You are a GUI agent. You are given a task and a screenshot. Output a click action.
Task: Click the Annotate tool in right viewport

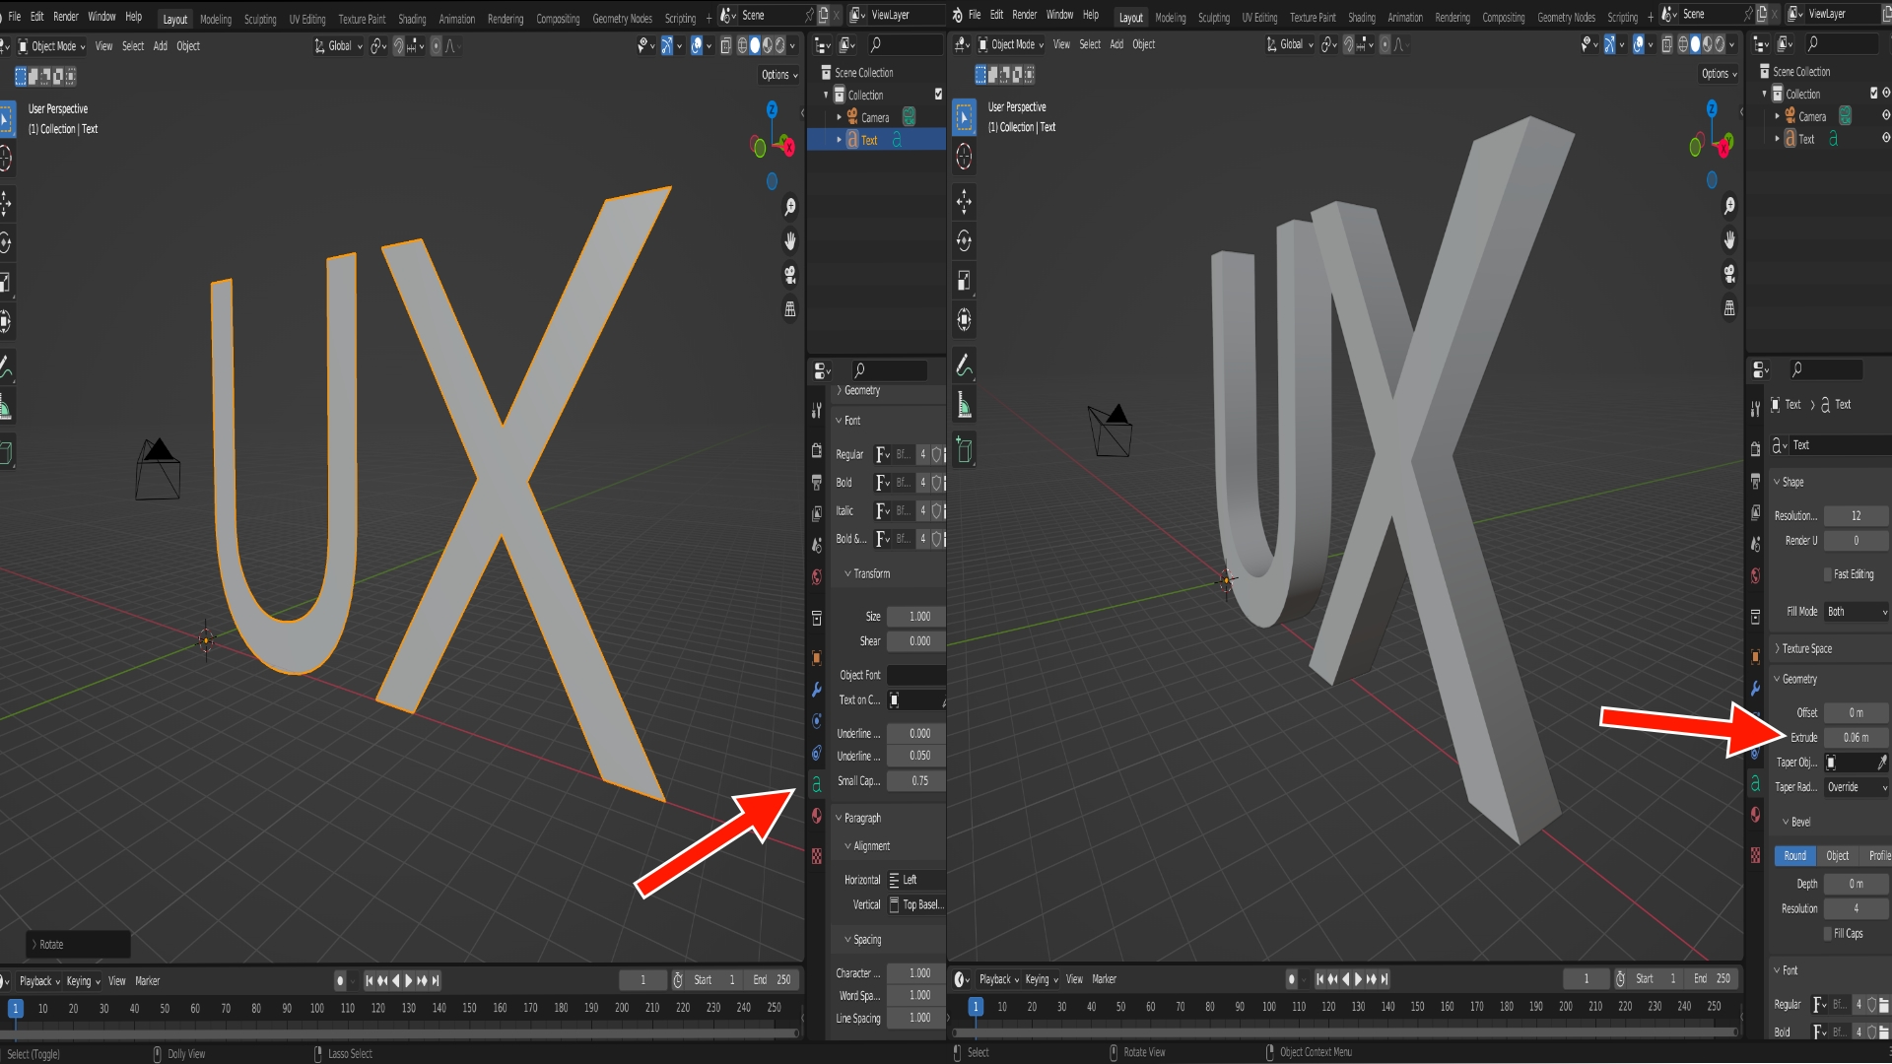(x=965, y=366)
